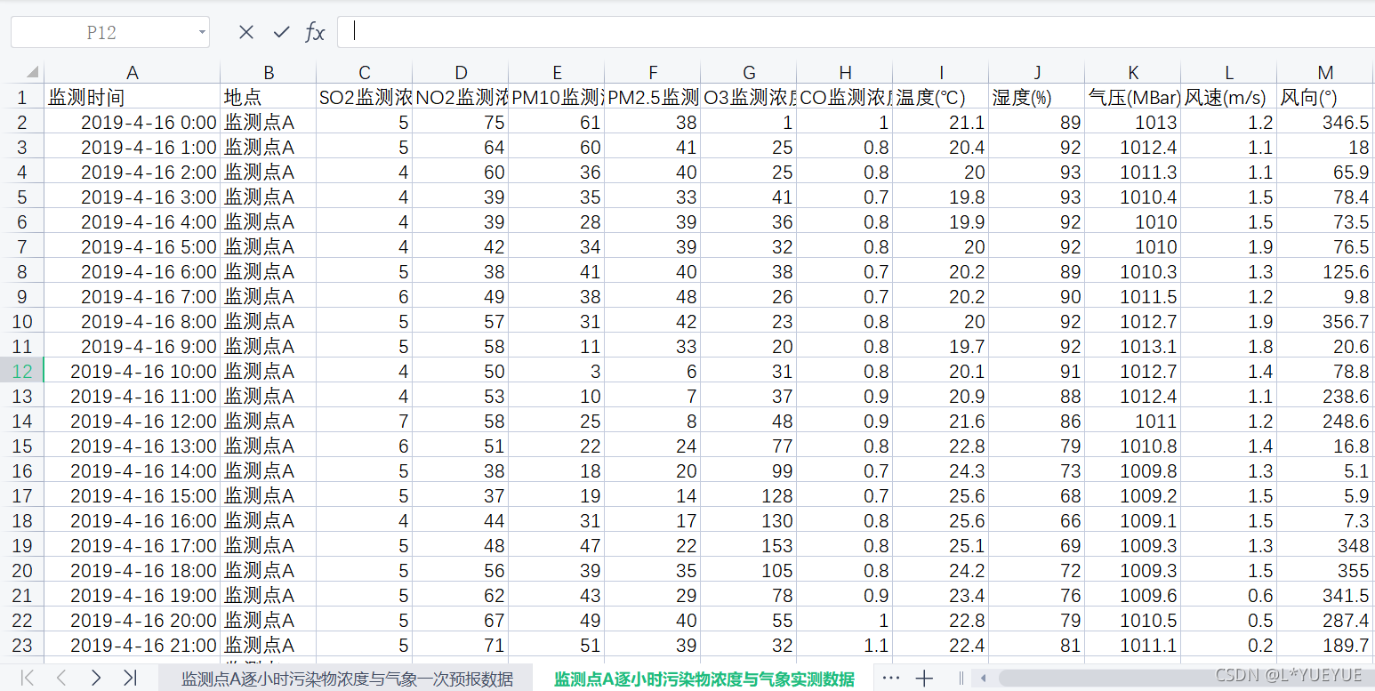Click the 地点 header cell

pyautogui.click(x=269, y=97)
